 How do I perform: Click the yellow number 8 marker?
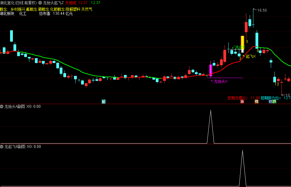point(258,51)
